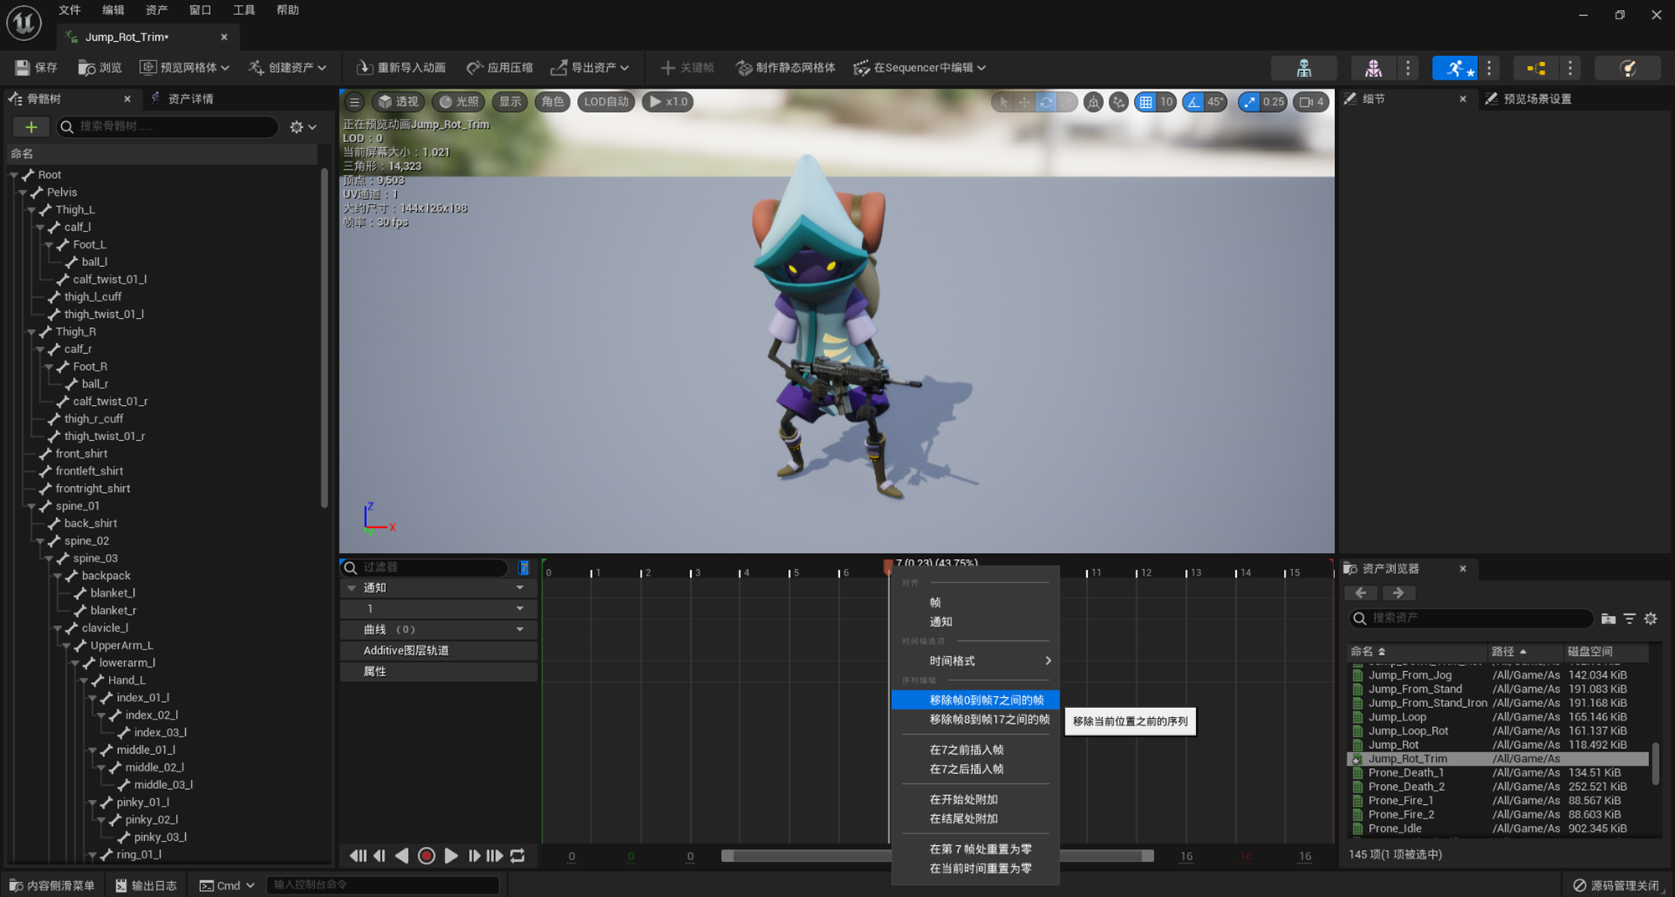Collapse the Thigh_L bone node

[31, 210]
